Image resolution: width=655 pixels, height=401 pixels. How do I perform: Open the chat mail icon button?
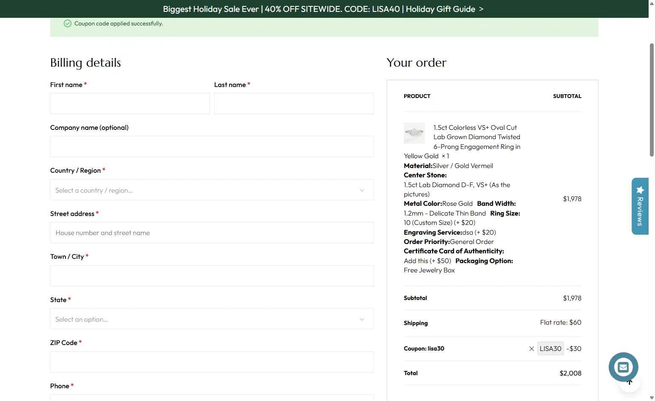click(623, 367)
